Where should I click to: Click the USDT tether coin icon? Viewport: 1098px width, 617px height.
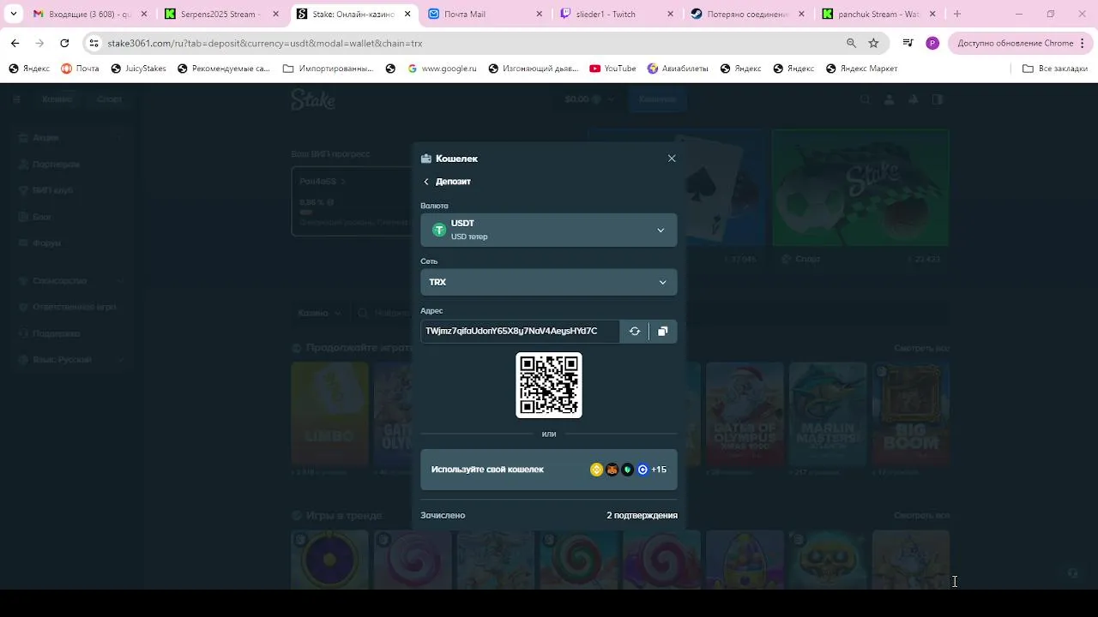coord(439,230)
